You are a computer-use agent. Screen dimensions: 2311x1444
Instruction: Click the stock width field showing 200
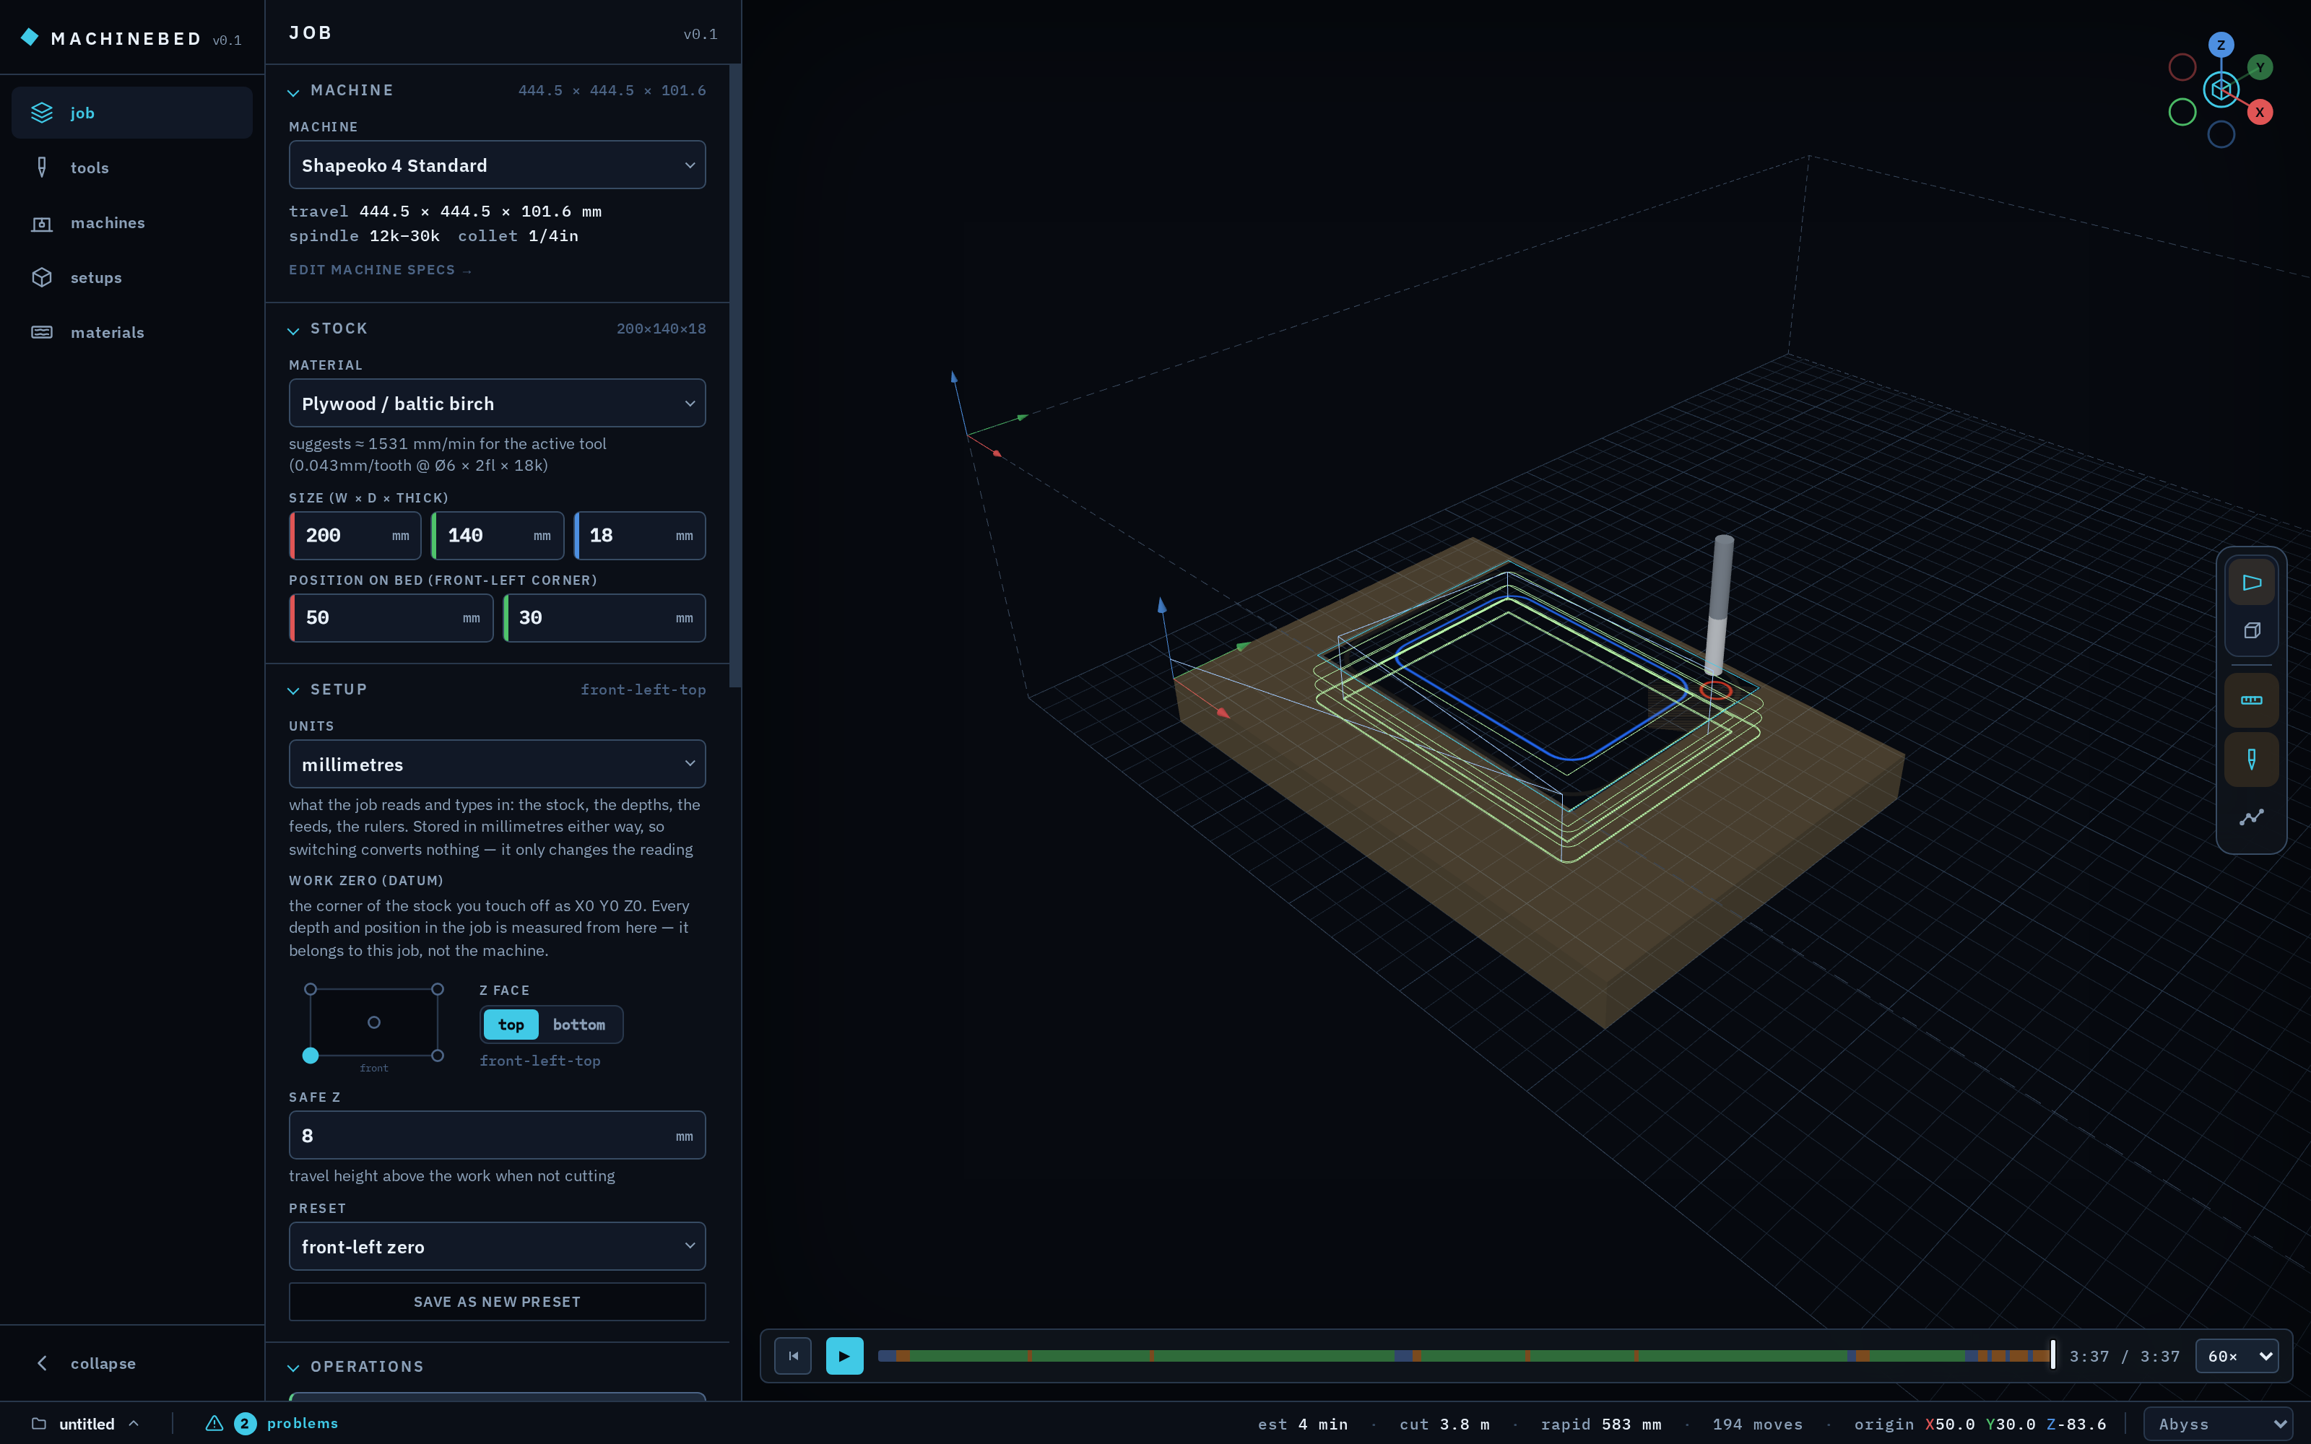coord(355,536)
